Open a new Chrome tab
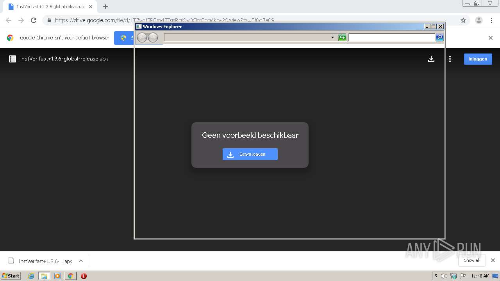This screenshot has height=281, width=500. (x=105, y=7)
